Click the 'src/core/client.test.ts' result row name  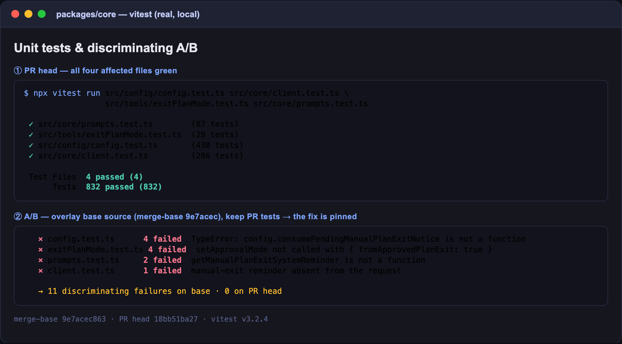(x=93, y=156)
